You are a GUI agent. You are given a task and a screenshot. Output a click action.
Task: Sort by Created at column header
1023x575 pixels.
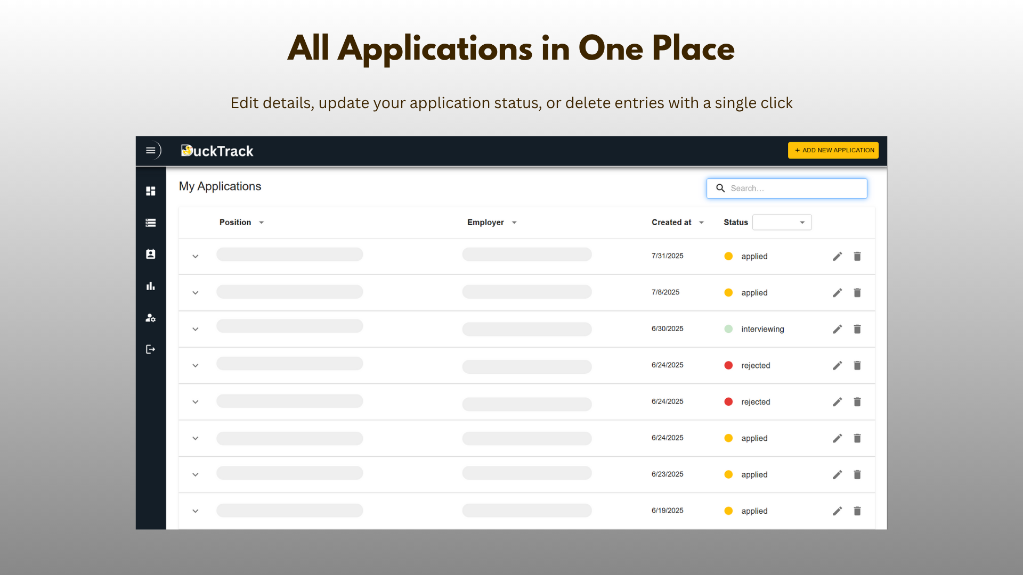[671, 223]
